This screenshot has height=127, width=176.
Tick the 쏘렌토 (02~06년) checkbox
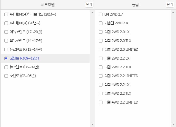pyautogui.click(x=6, y=76)
